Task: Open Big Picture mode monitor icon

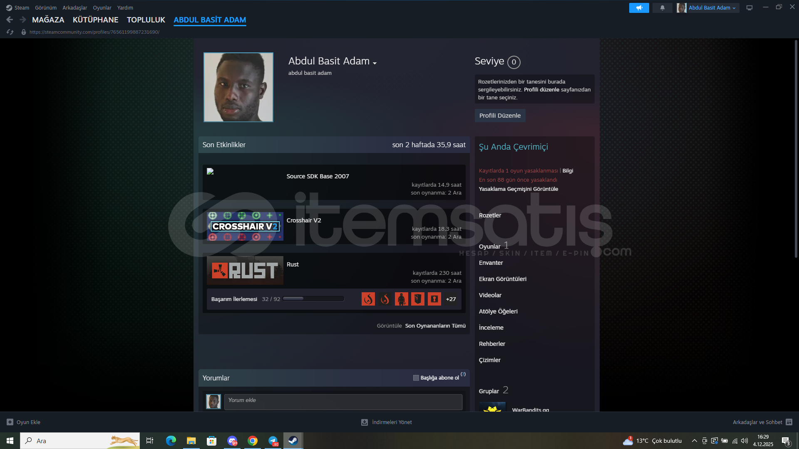Action: click(x=749, y=7)
